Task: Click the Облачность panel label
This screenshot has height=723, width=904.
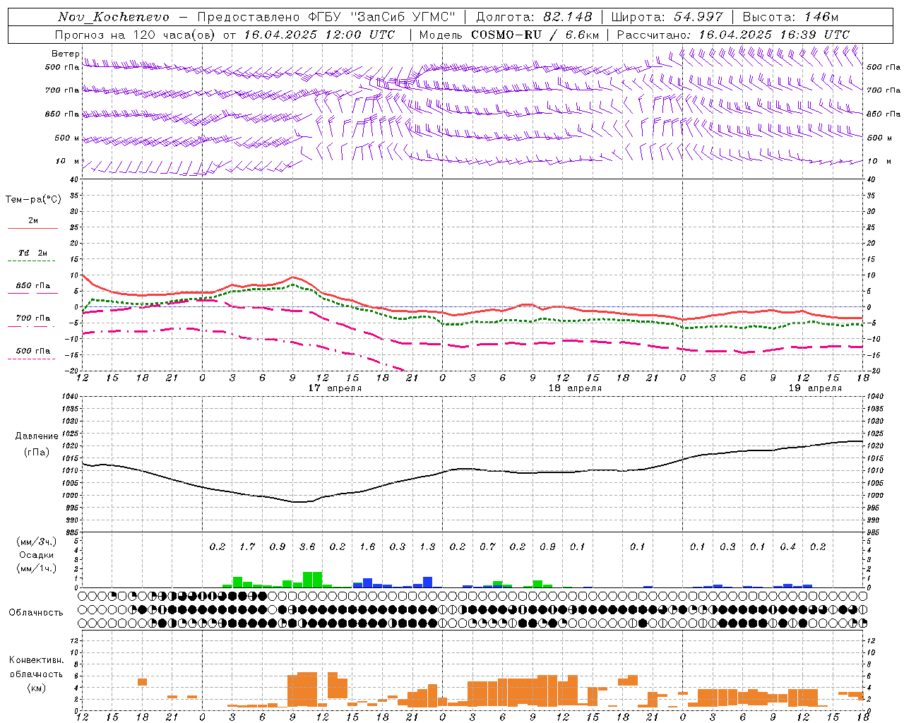Action: pos(36,613)
